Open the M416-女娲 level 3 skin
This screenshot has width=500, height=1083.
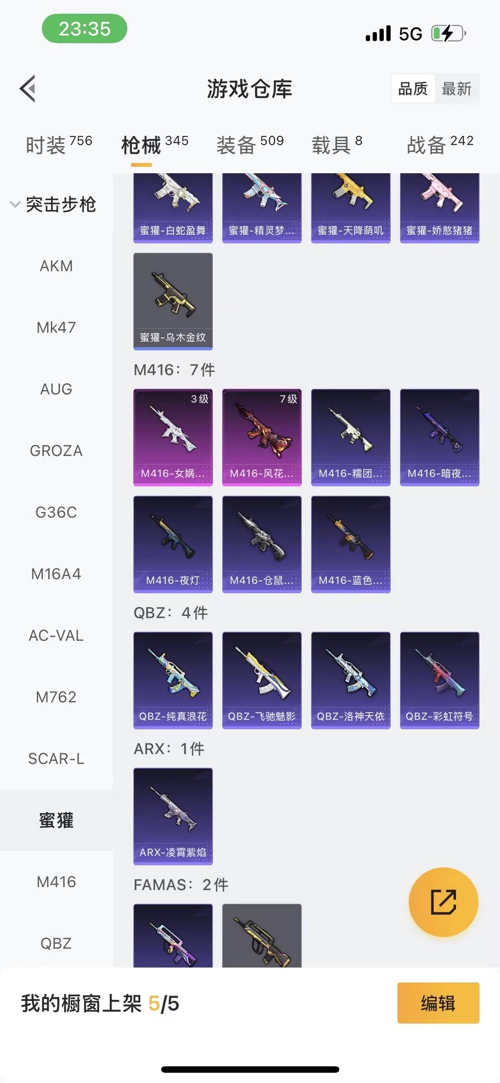tap(173, 437)
